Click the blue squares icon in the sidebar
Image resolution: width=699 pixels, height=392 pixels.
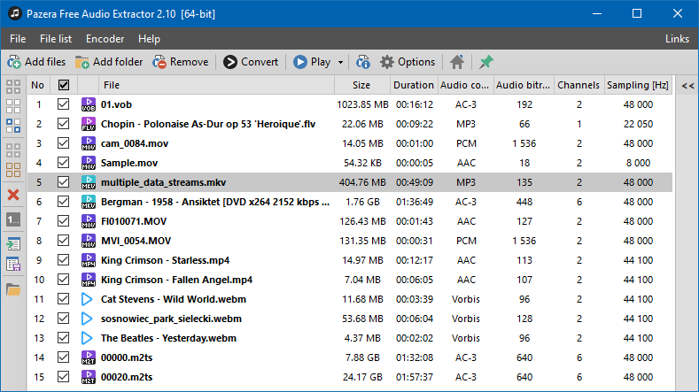point(13,126)
